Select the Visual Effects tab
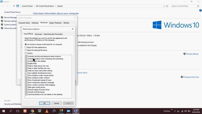The image size is (202, 114). 28,34
